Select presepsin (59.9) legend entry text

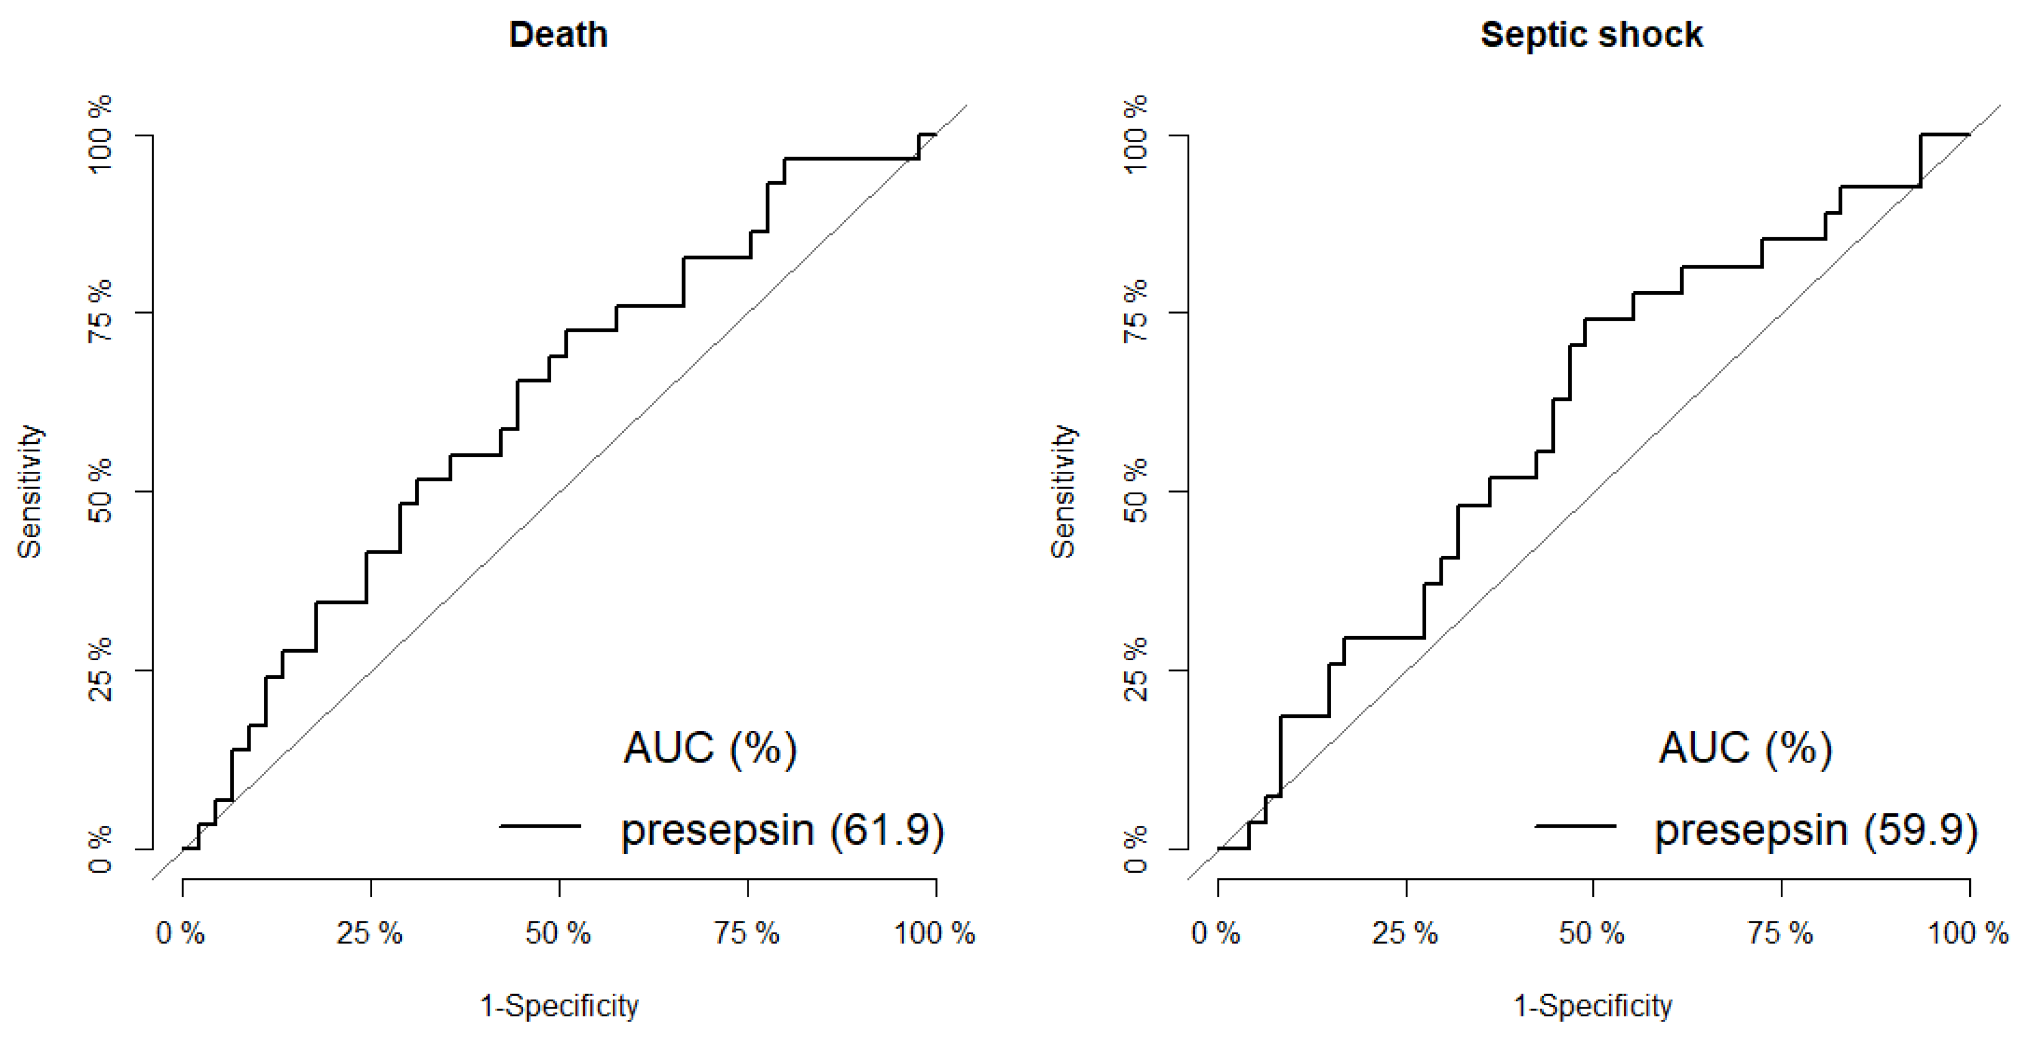pos(1815,830)
